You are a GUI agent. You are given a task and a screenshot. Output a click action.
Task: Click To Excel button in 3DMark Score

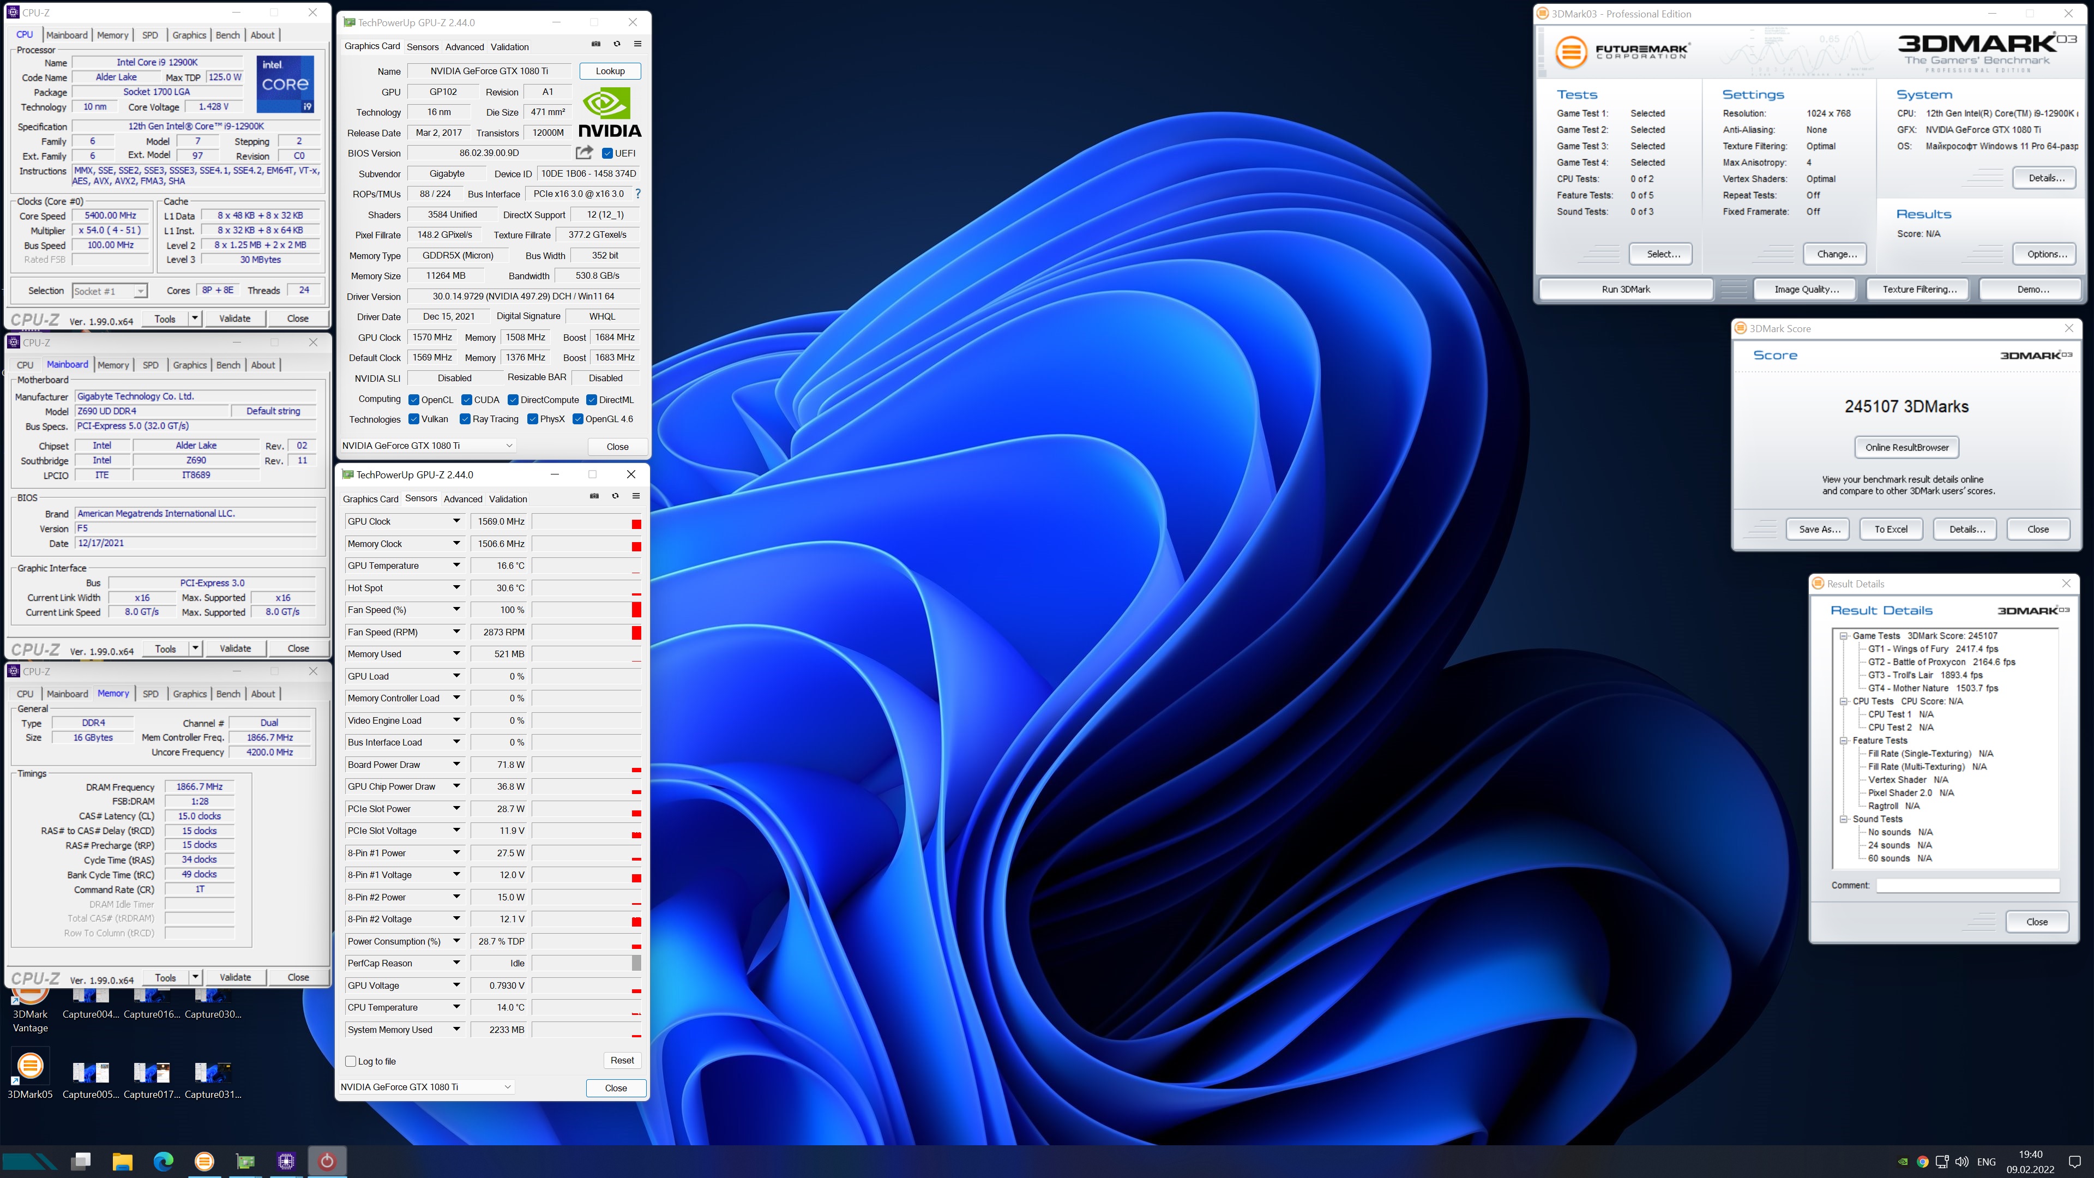pyautogui.click(x=1891, y=529)
